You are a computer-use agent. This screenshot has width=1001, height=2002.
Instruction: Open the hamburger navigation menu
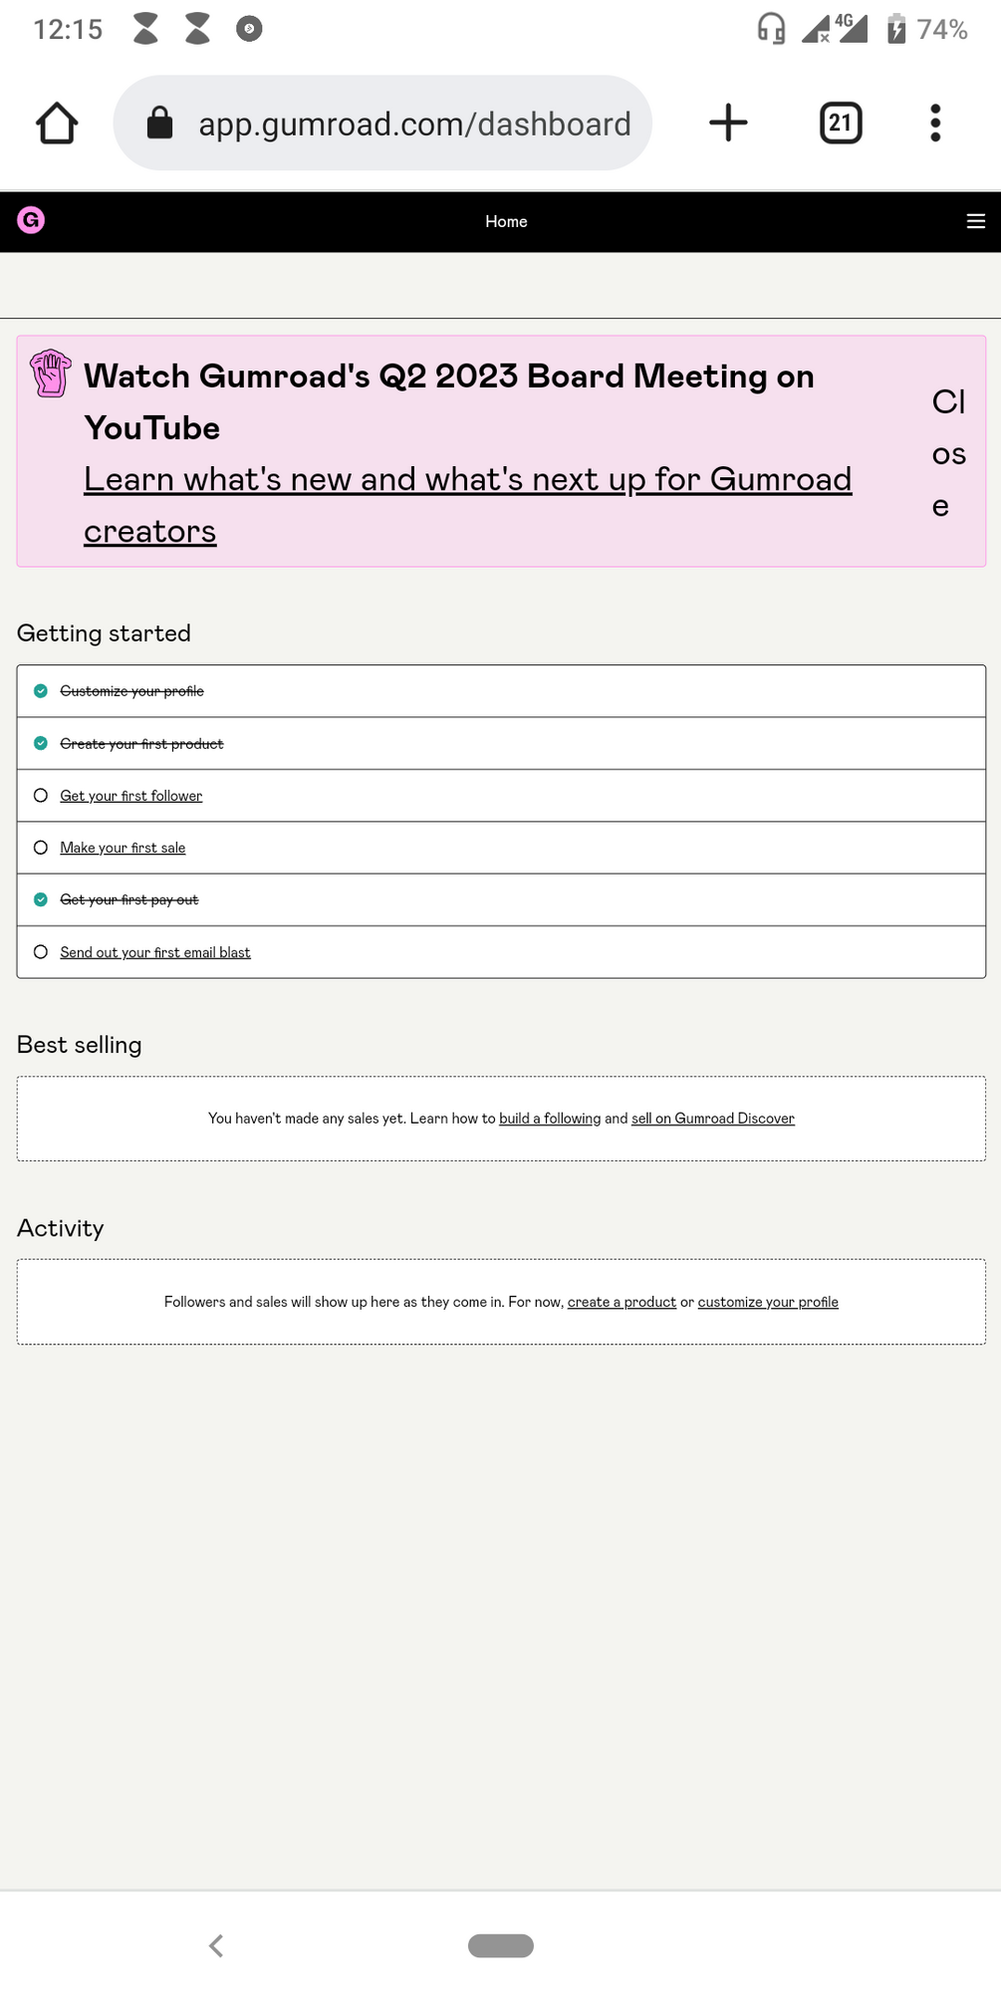click(975, 221)
